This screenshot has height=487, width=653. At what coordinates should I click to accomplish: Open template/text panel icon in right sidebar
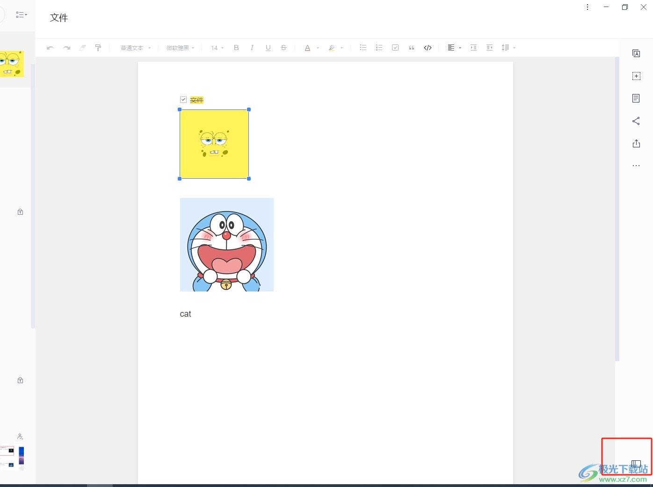coord(636,53)
